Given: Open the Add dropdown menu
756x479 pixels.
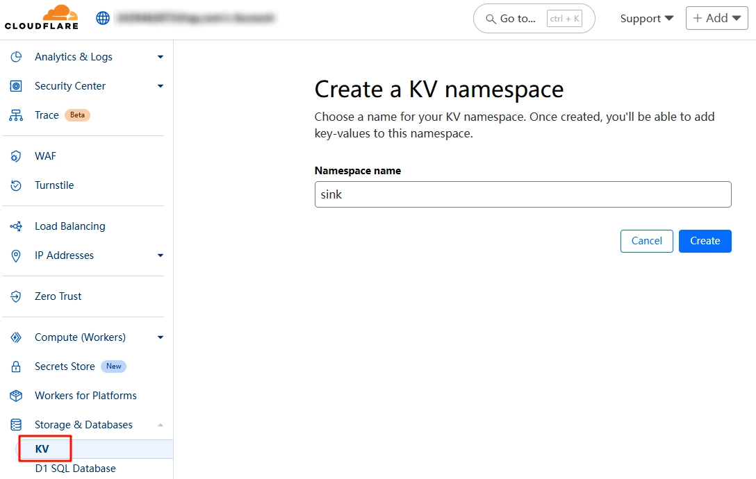Looking at the screenshot, I should click(716, 18).
